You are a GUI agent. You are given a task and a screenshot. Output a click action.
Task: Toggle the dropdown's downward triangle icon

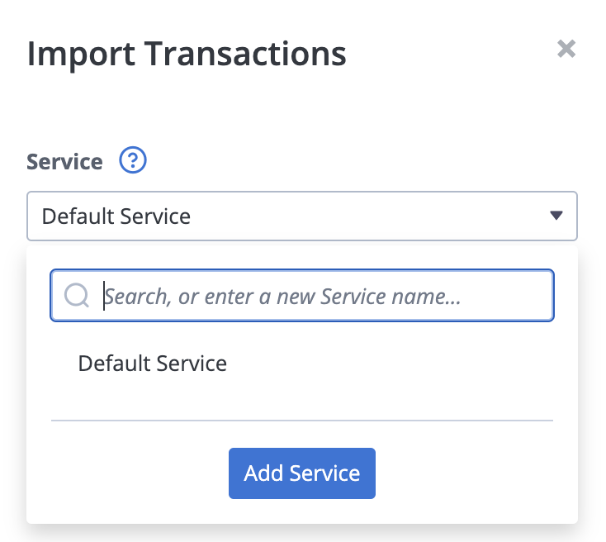(556, 215)
